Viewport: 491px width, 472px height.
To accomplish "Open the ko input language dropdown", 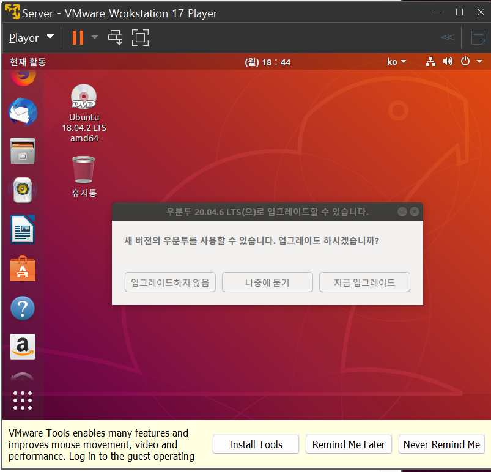I will (396, 62).
